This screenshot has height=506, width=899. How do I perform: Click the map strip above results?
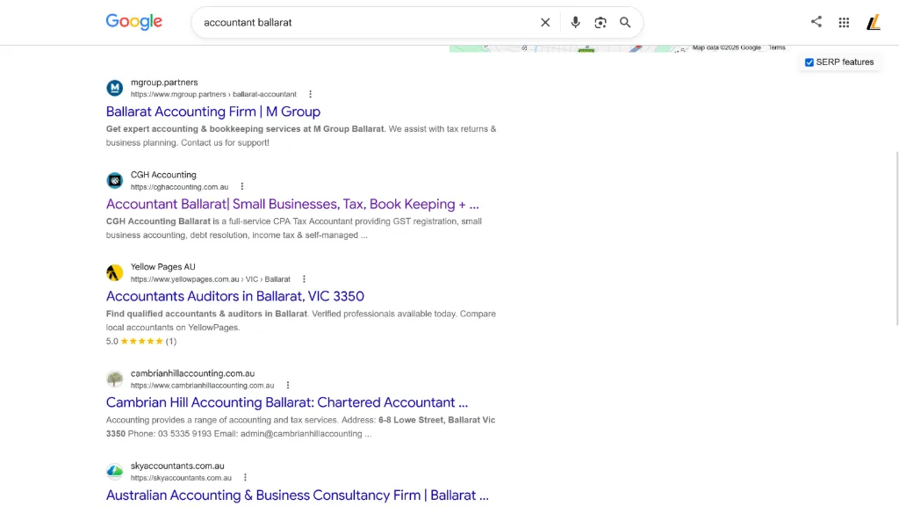coord(619,48)
